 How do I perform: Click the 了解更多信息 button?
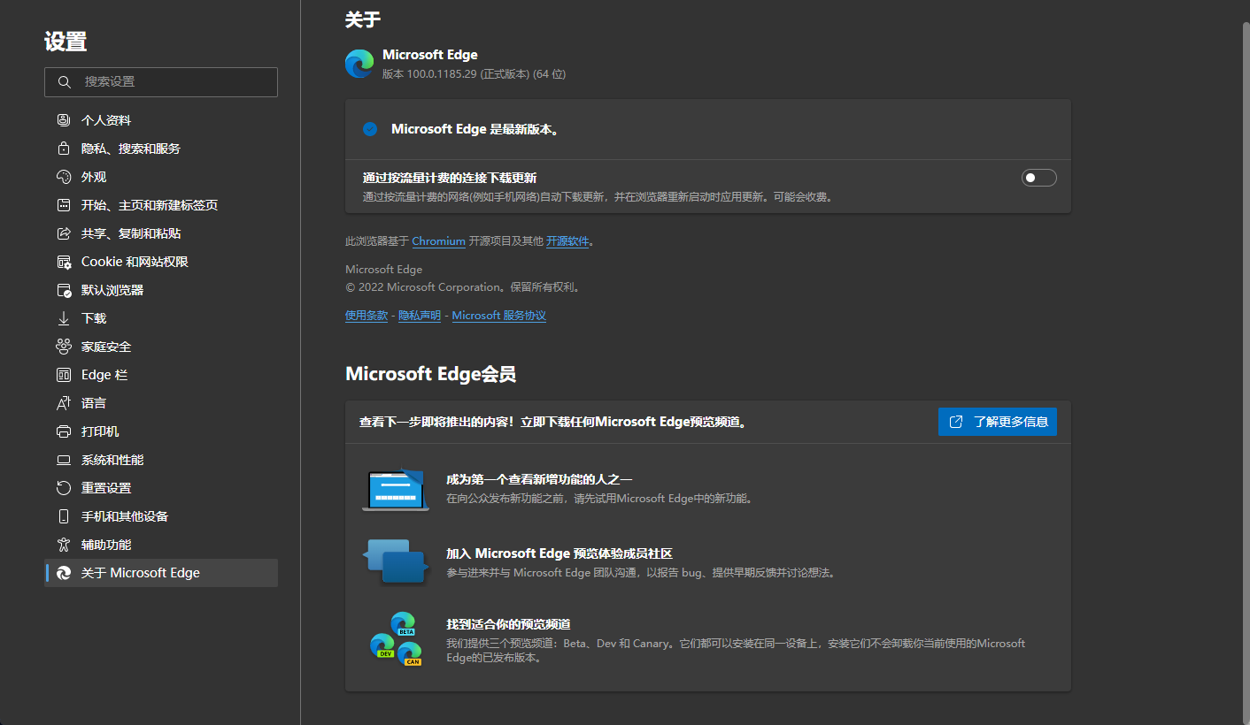pyautogui.click(x=997, y=422)
